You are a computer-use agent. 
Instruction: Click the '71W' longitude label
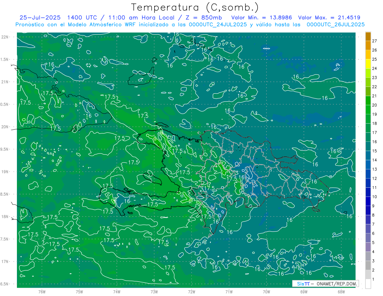click(x=229, y=292)
